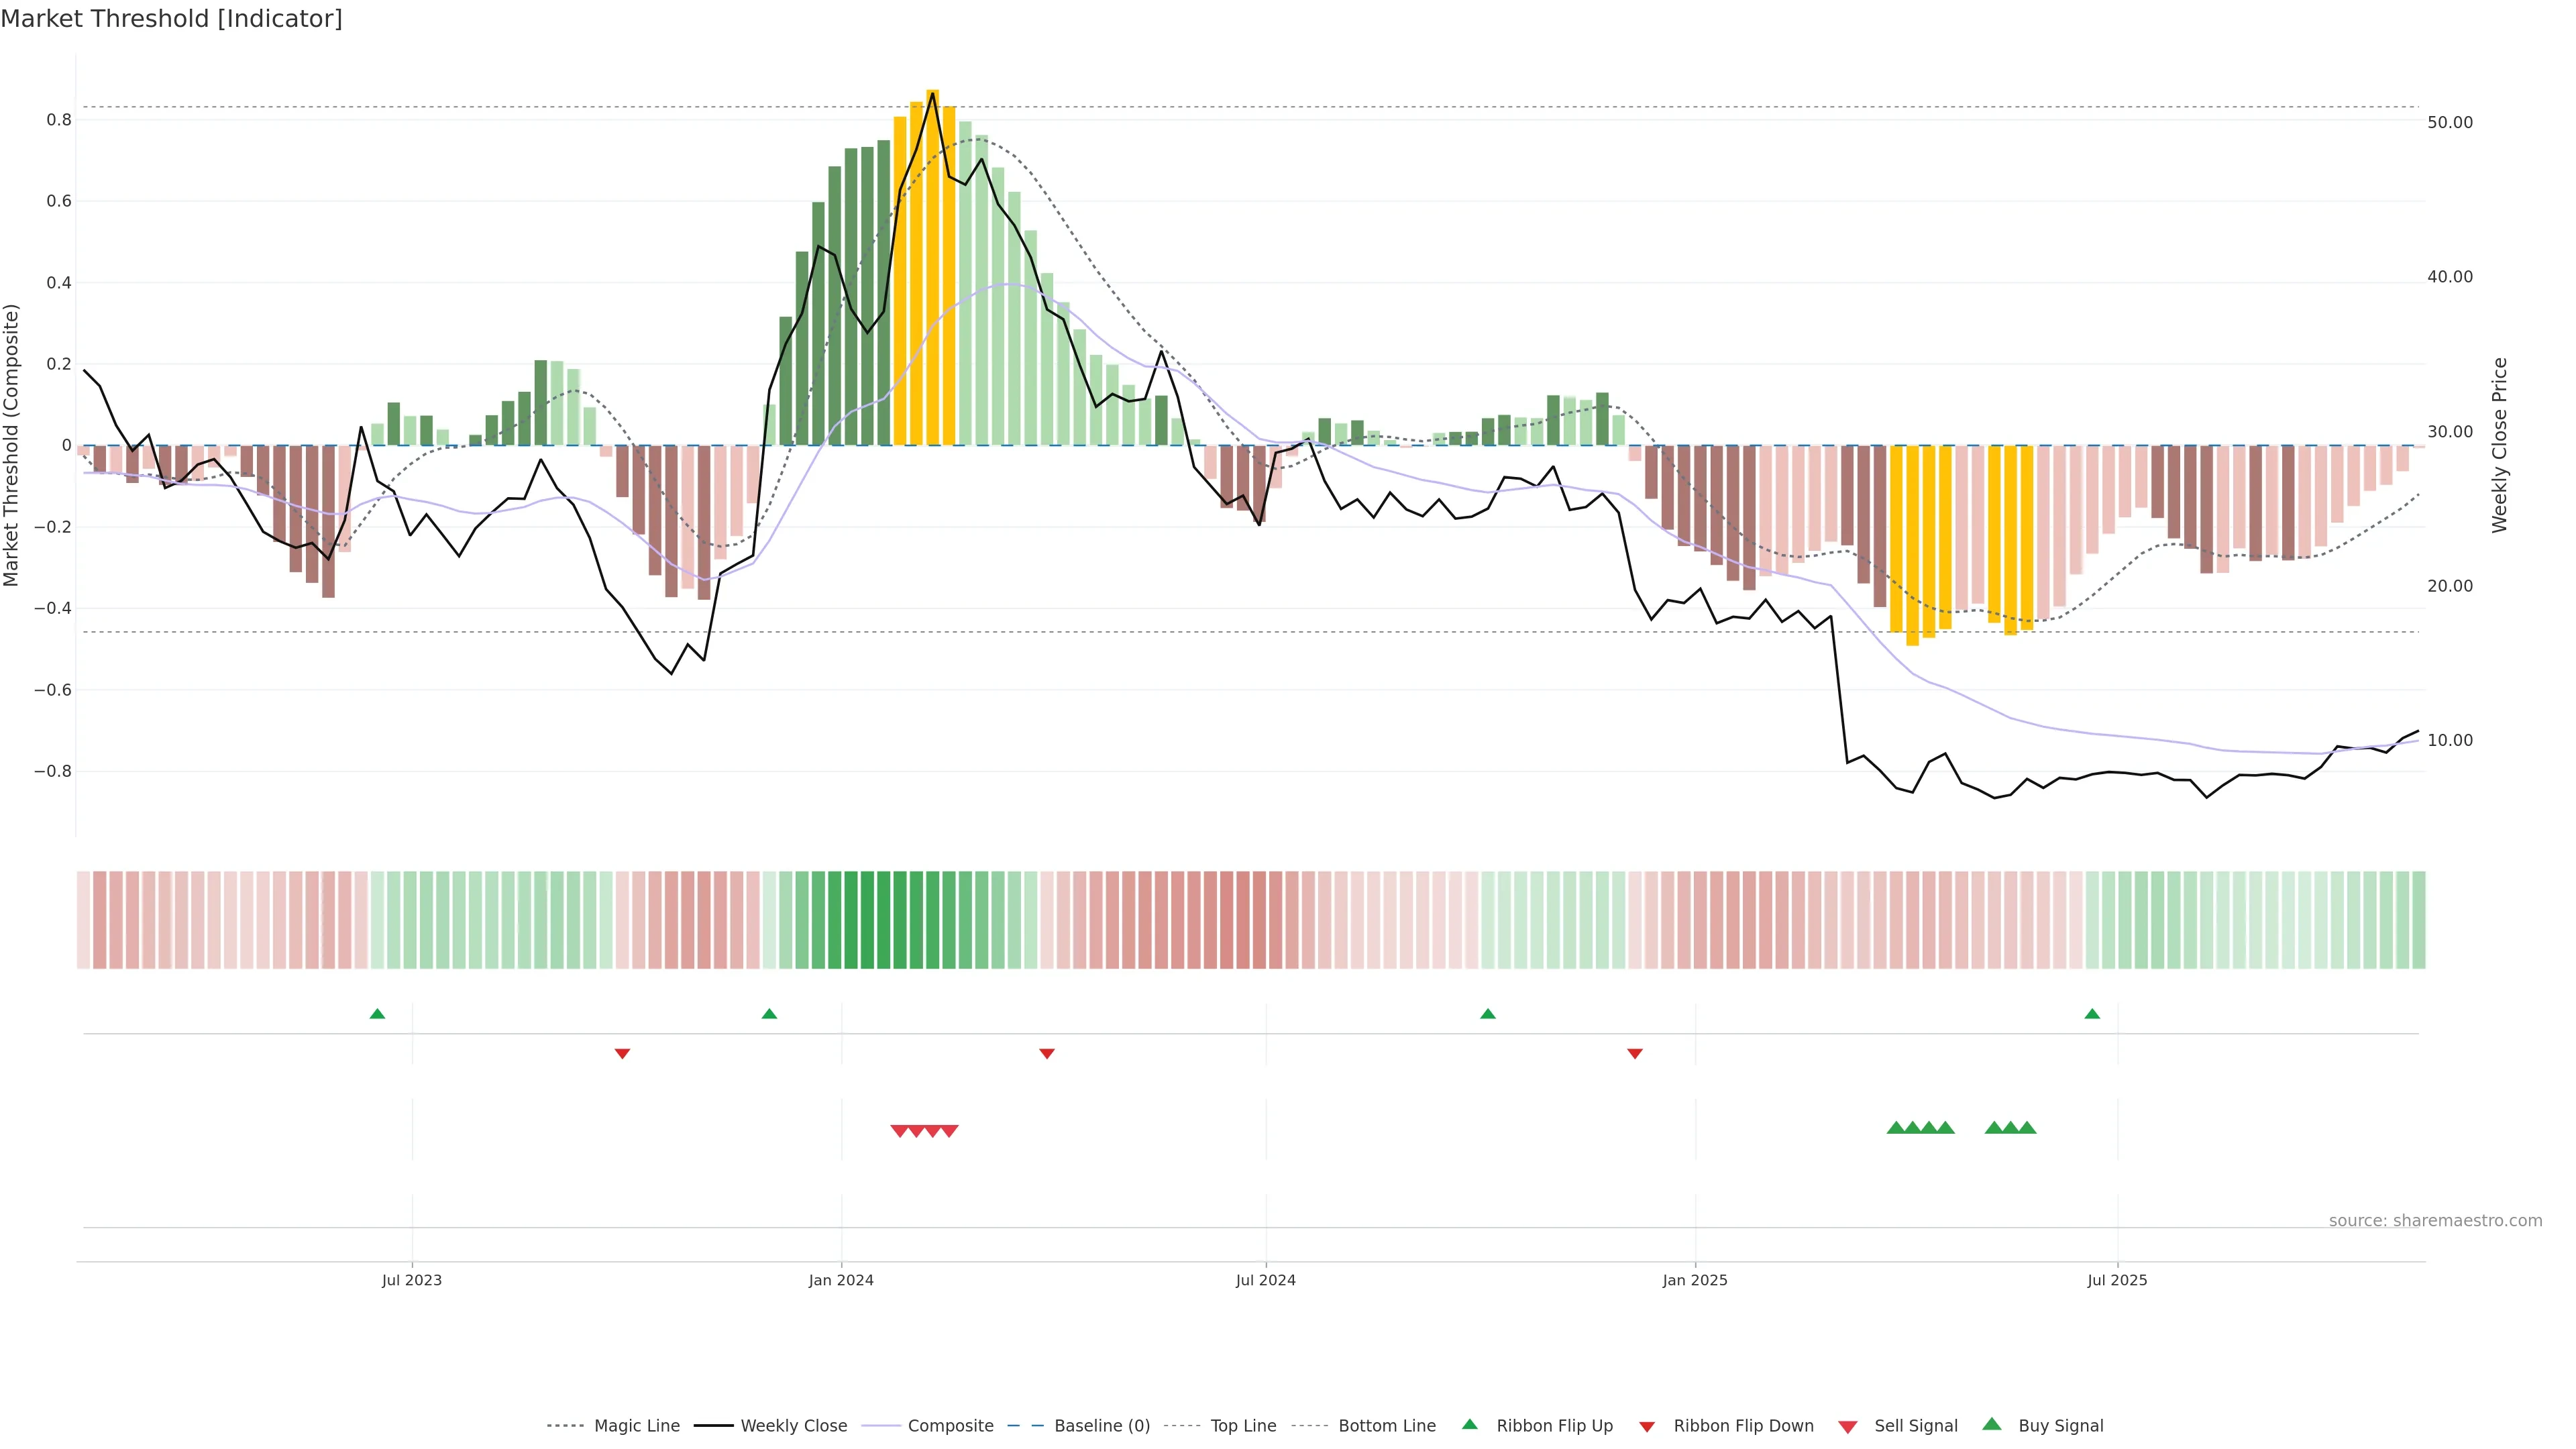
Task: Click the last green buy signal triangle
Action: [2027, 1128]
